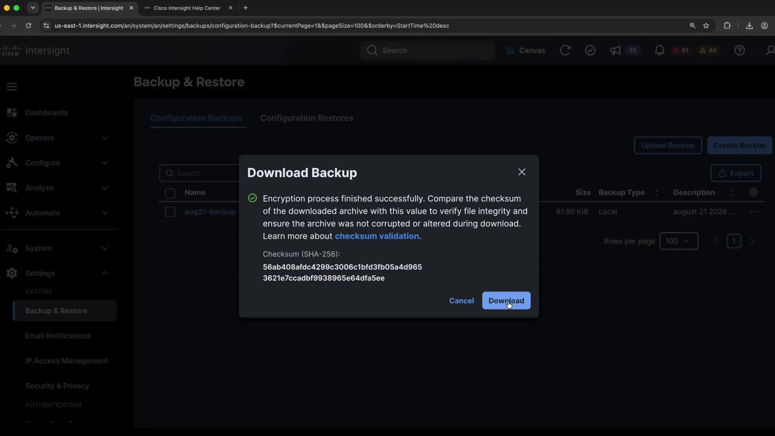Click the backups table search field
The width and height of the screenshot is (775, 436).
pos(199,173)
